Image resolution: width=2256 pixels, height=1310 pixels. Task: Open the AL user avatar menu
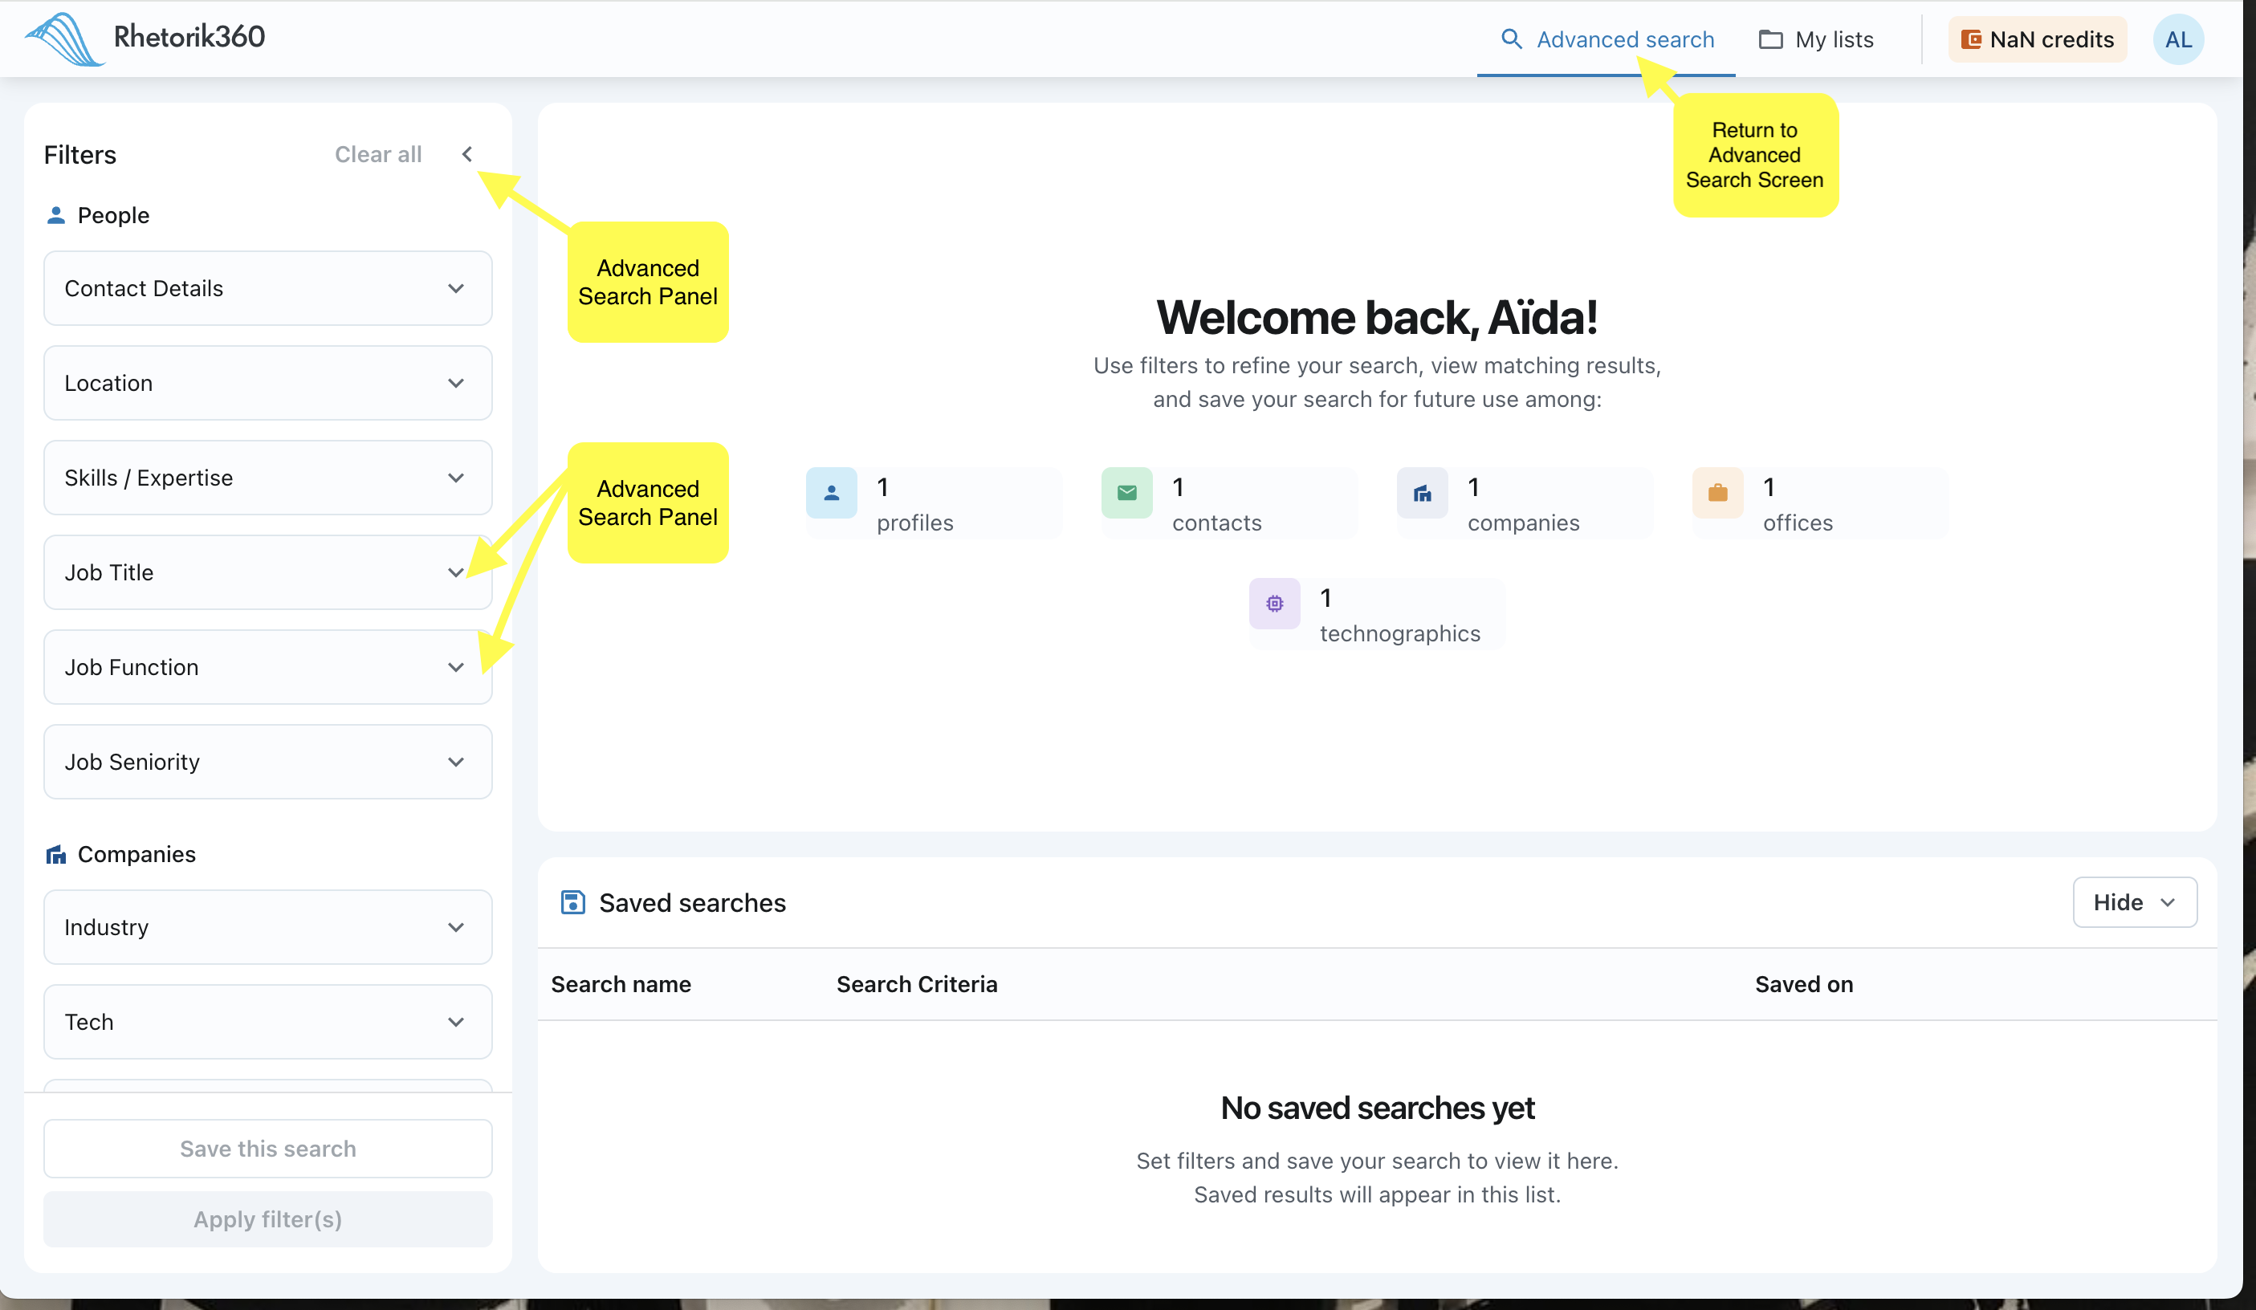coord(2177,39)
